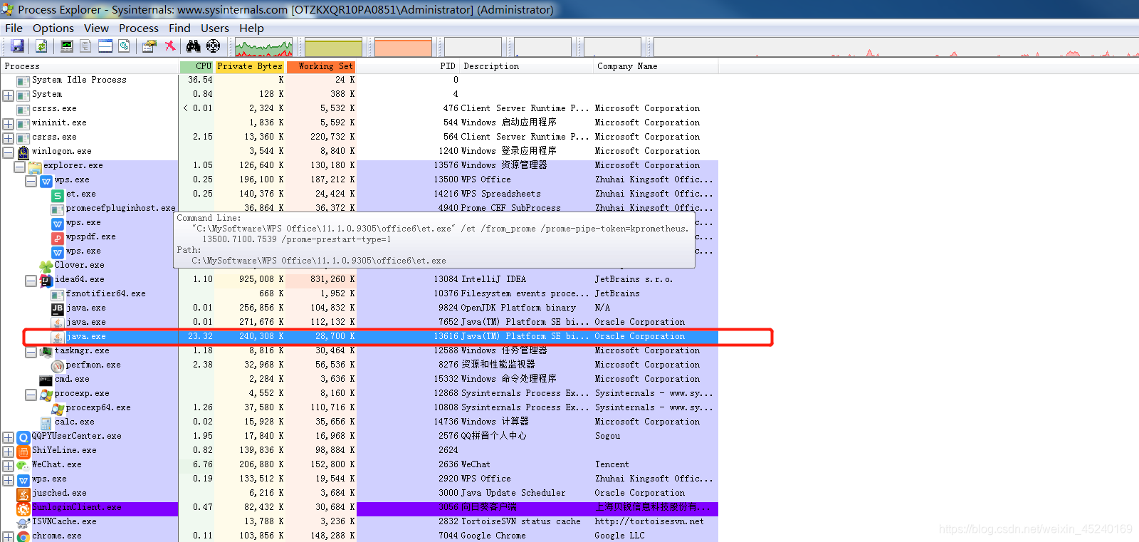
Task: Click the perfmon.exe icon
Action: [58, 366]
